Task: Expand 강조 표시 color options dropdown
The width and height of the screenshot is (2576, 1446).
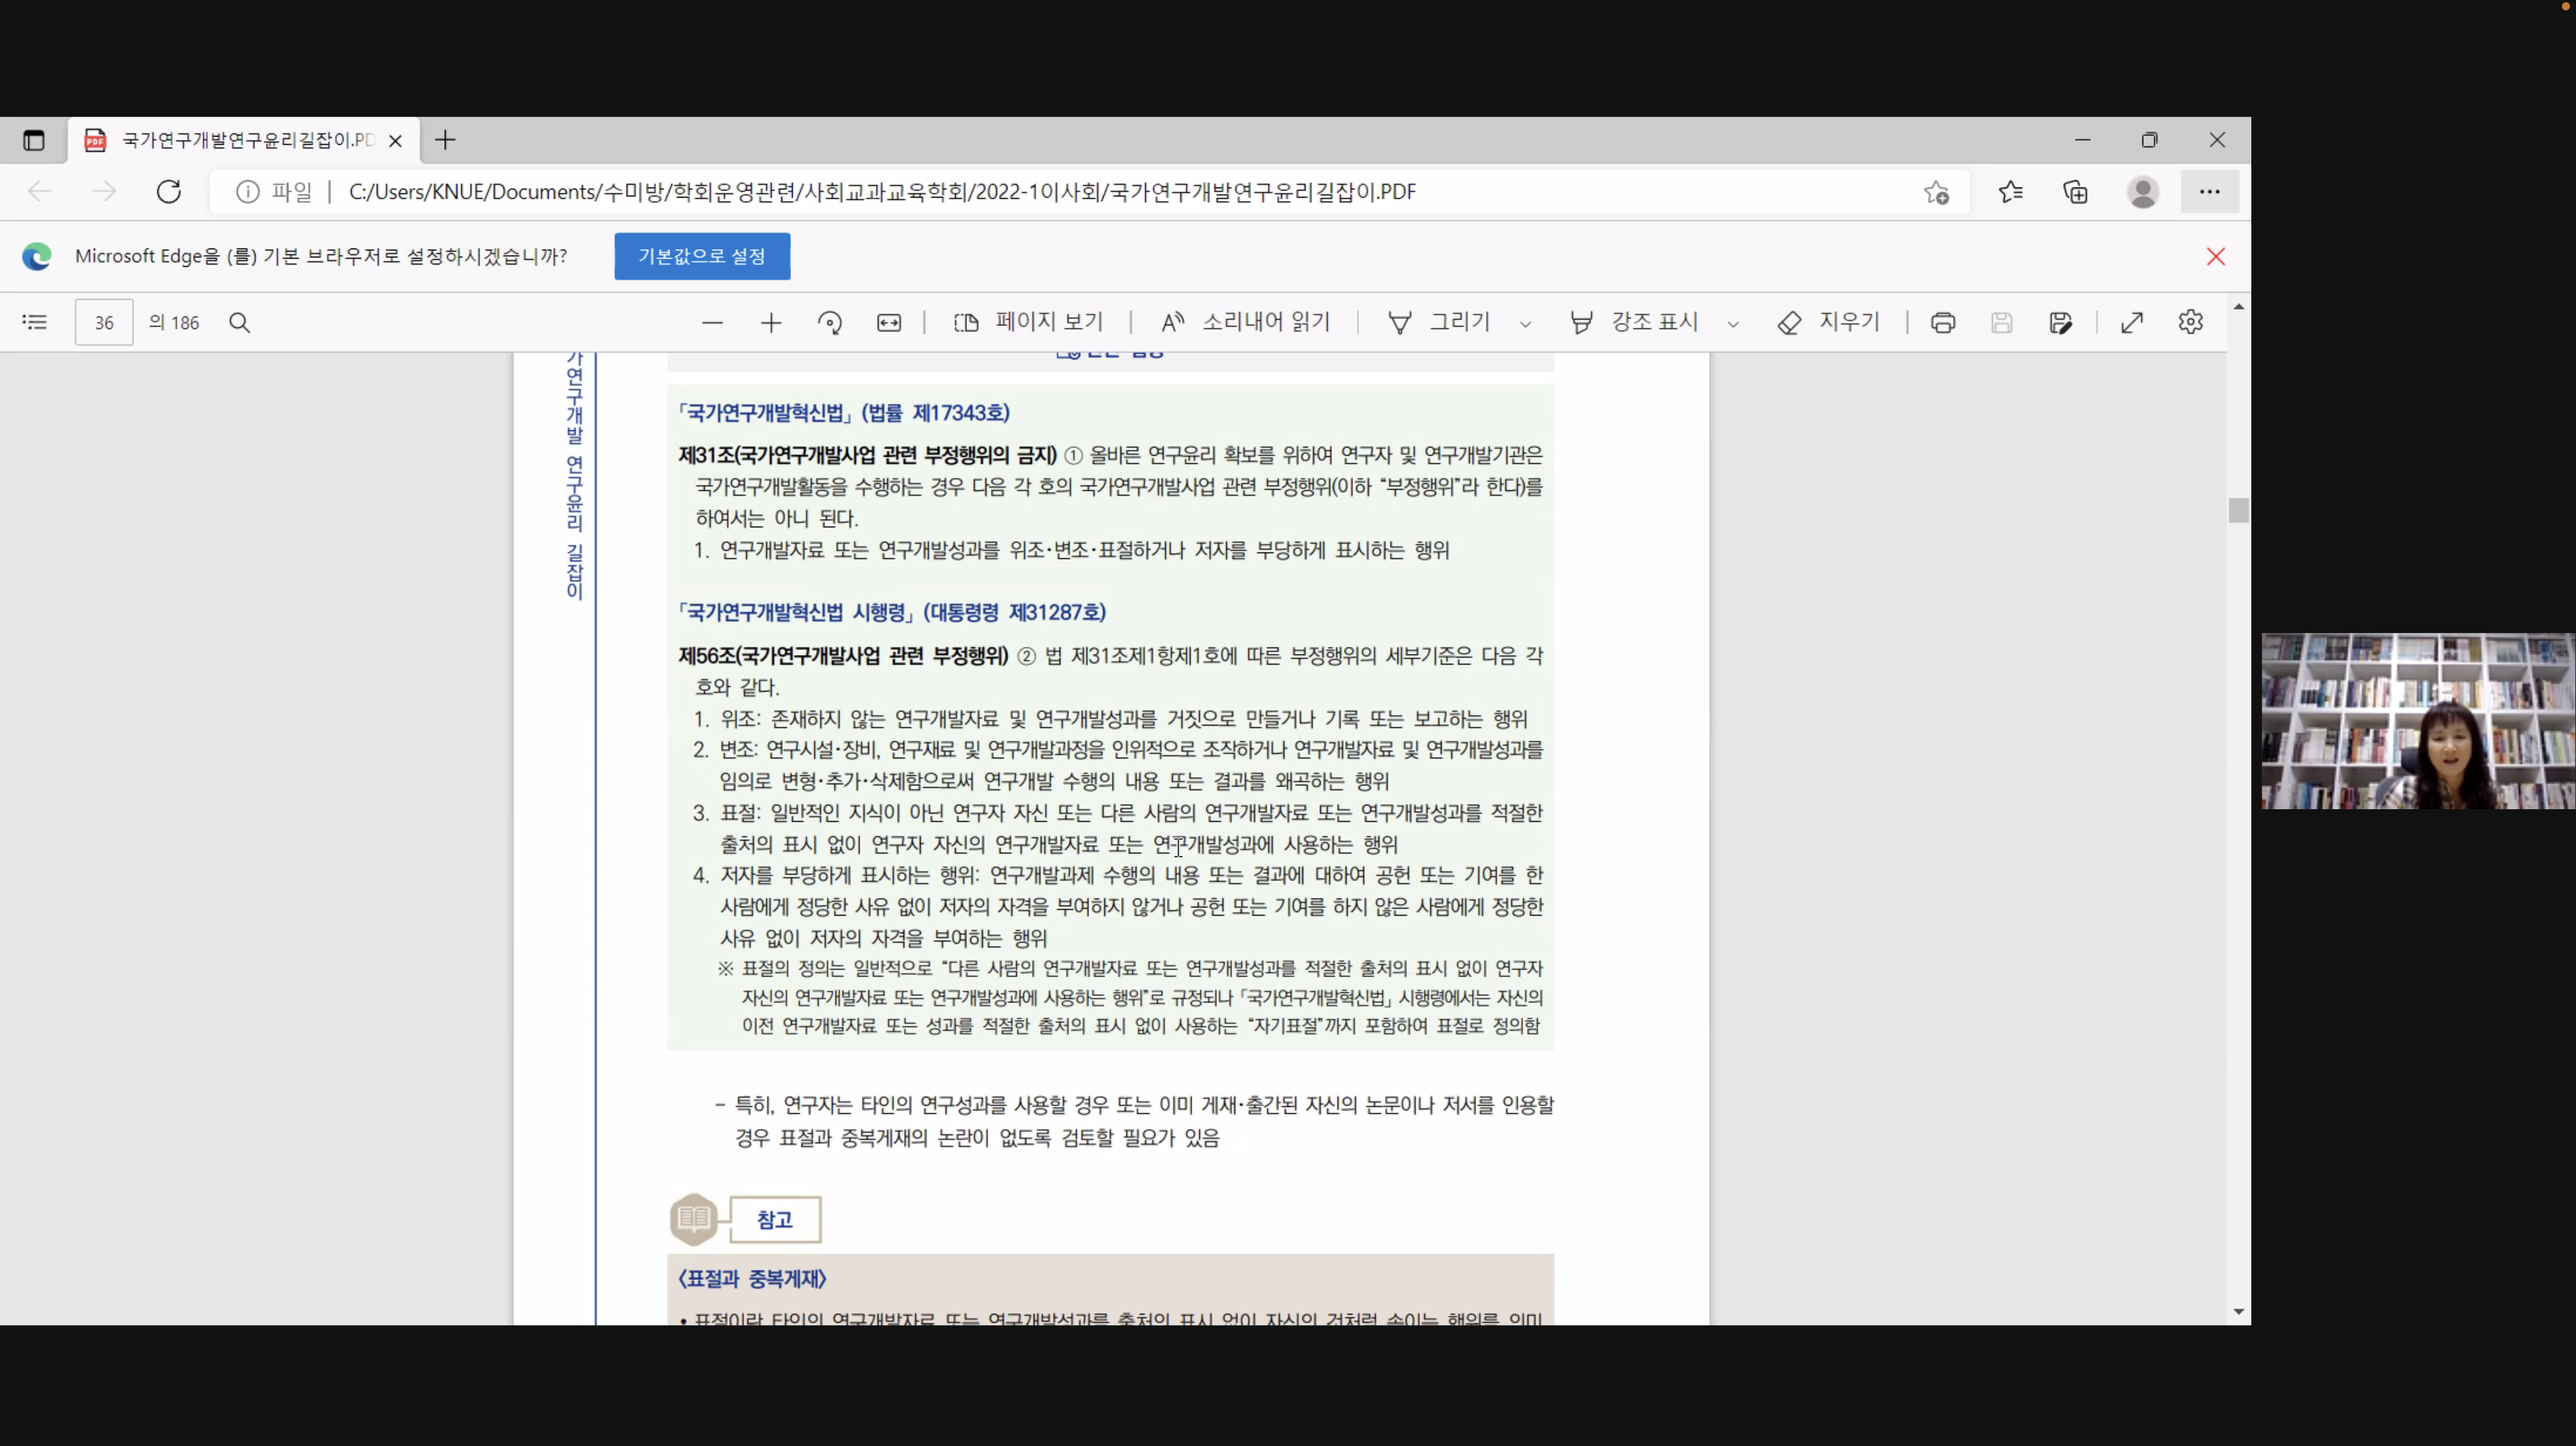Action: click(1734, 324)
